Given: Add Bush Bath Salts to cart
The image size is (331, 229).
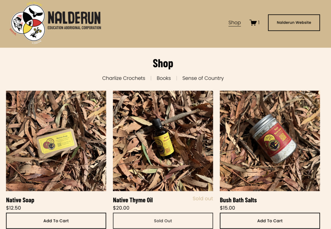Looking at the screenshot, I should pos(270,221).
